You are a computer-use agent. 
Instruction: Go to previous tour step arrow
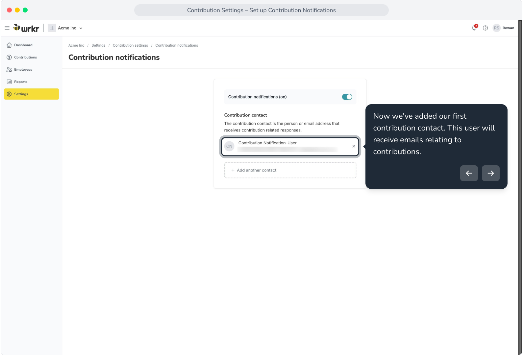coord(469,173)
